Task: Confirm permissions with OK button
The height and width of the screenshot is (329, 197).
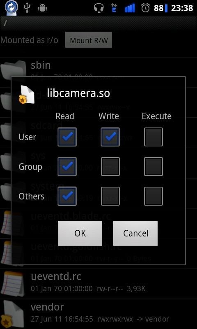Action: click(80, 233)
